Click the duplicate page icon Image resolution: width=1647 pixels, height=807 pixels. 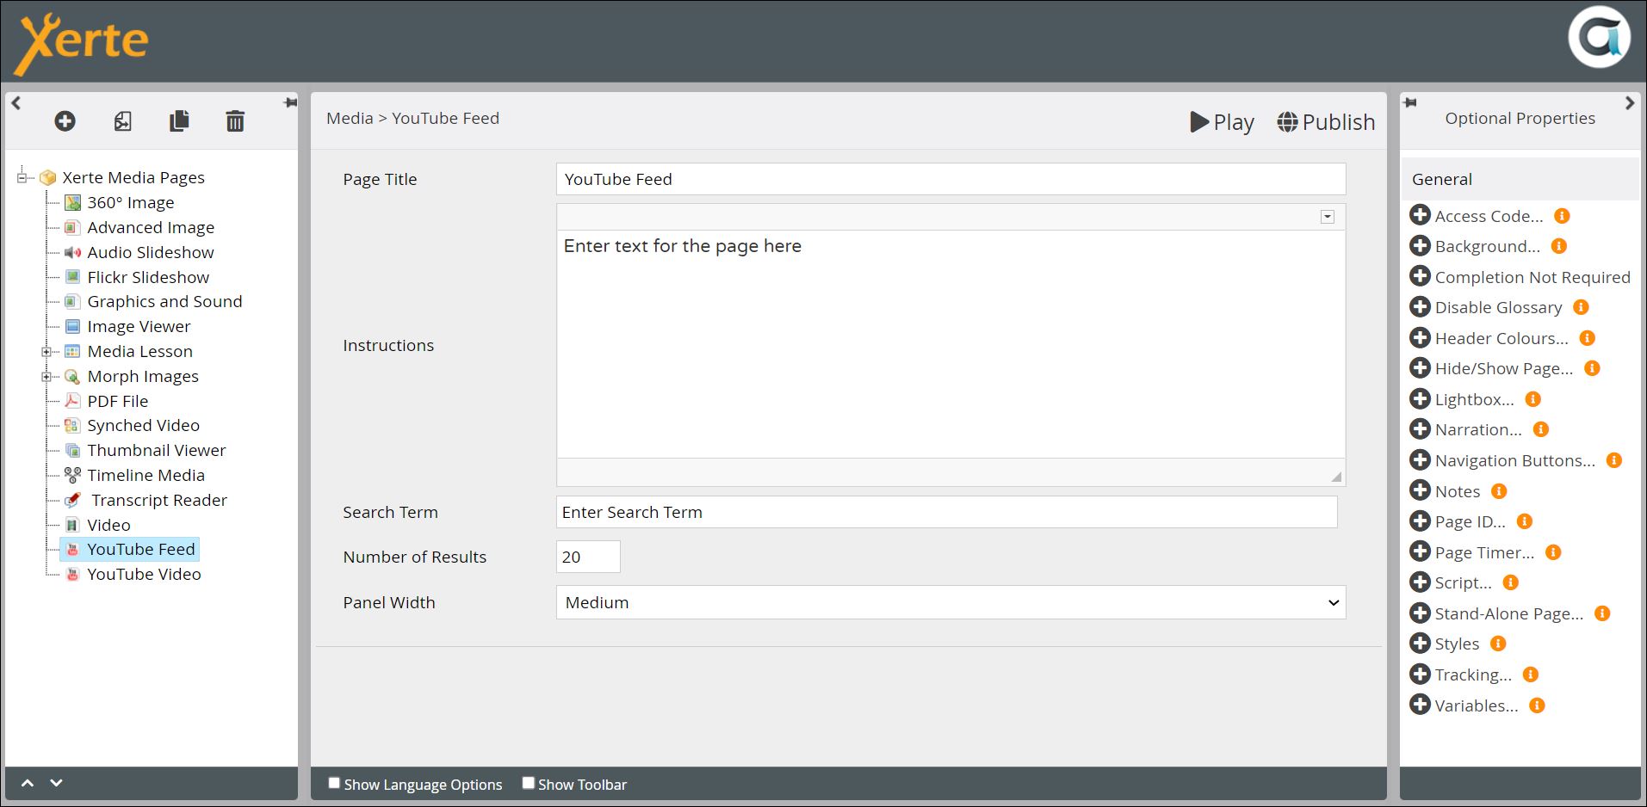179,121
